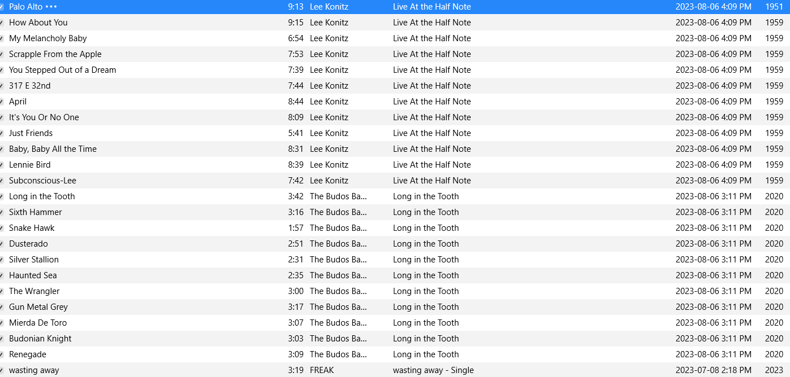Click the FREAK artist name

(x=322, y=370)
